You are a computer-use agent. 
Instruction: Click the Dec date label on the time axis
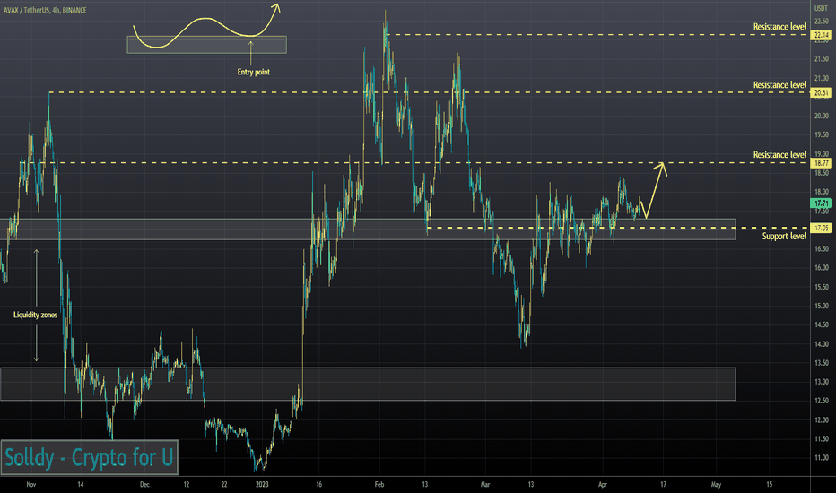click(x=144, y=484)
